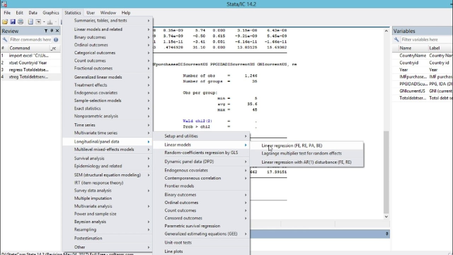Select 'Power and sample size' item
Image resolution: width=453 pixels, height=255 pixels.
[108, 214]
